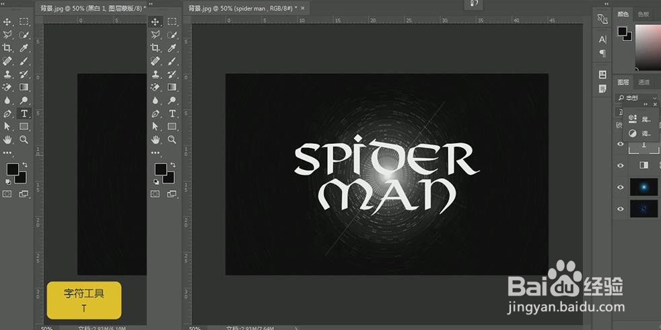Switch to the 通道 channels tab
Screen dimensions: 661x330
[643, 82]
